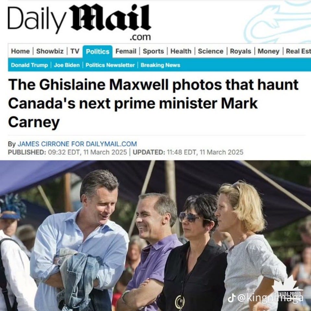This screenshot has height=311, width=311.
Task: Select the Politics tab
Action: point(97,52)
